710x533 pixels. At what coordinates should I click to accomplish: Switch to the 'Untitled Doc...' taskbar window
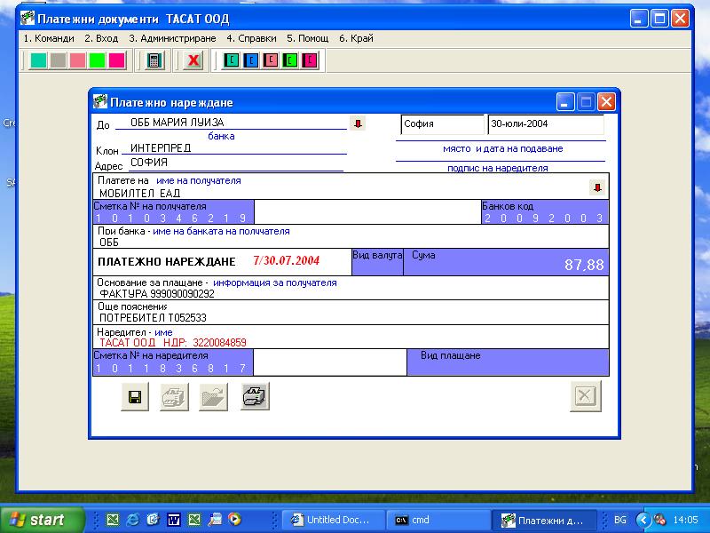pyautogui.click(x=334, y=520)
